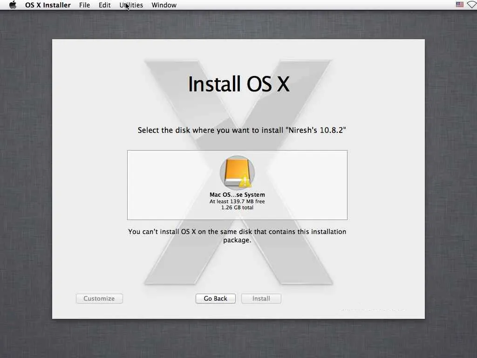Click the "Mac OS...se System" disk label
477x358 pixels.
tap(237, 195)
